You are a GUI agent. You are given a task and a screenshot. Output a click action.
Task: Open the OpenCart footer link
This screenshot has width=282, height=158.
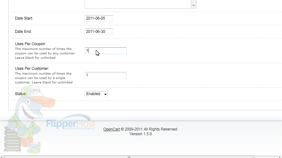tap(112, 129)
